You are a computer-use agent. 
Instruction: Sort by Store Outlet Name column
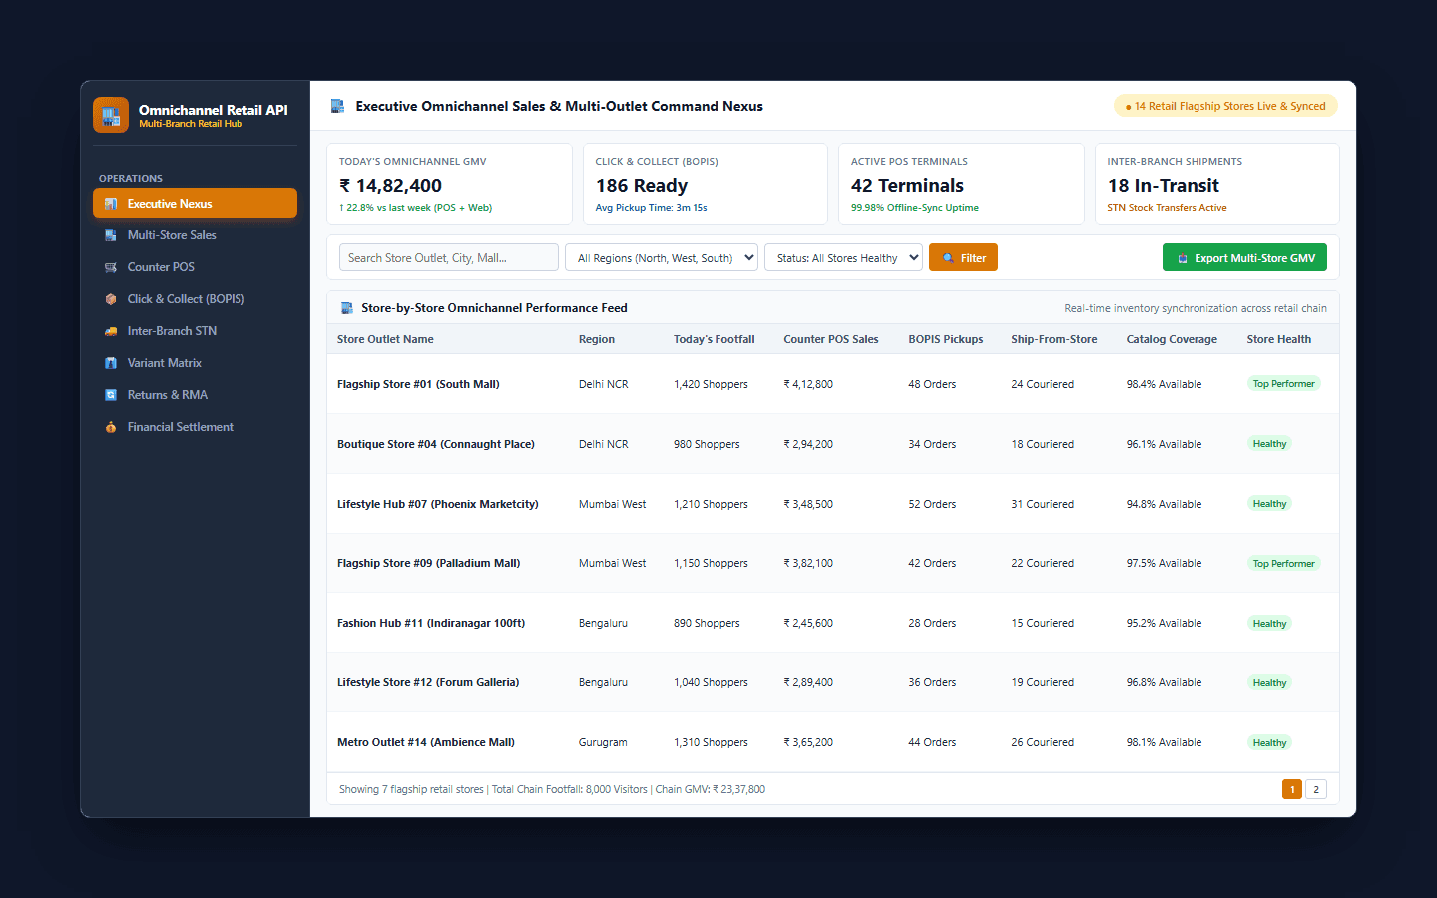(x=385, y=339)
